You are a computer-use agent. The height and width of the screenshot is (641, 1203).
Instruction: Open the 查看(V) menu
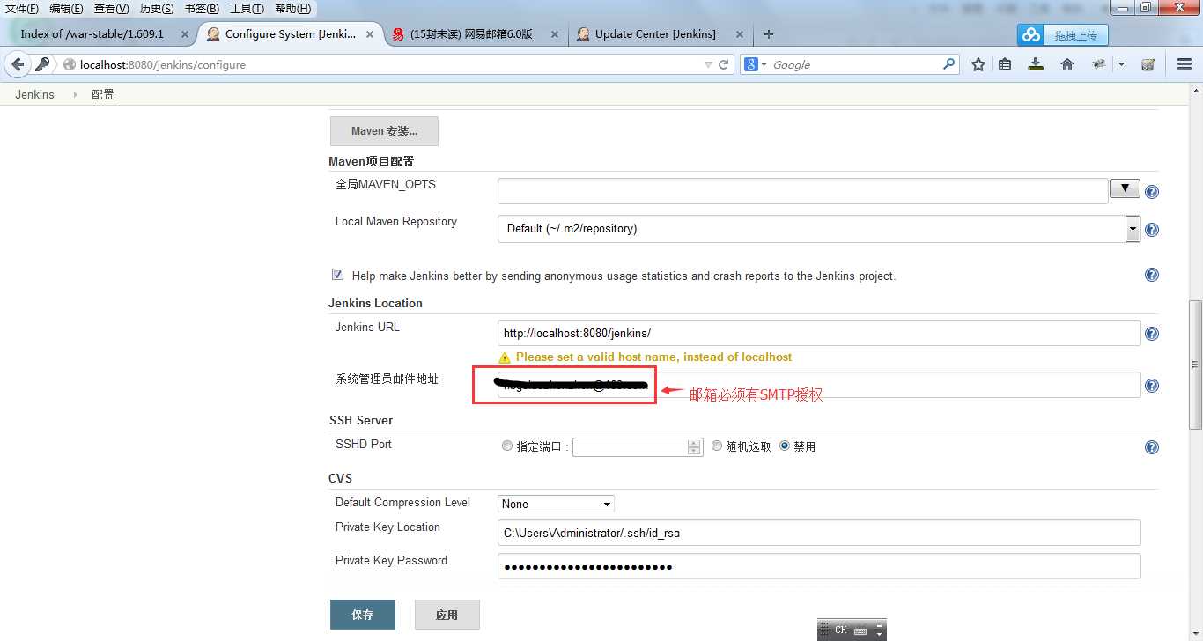(112, 9)
